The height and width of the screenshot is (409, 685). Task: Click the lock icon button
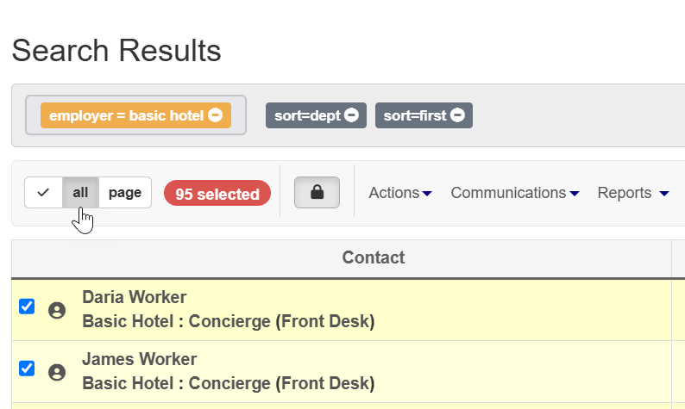tap(317, 192)
